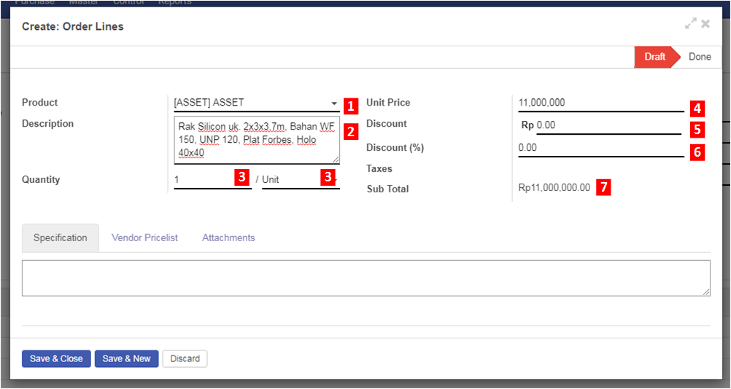Click the Sub Total value Rp11,000,000.00

point(554,188)
